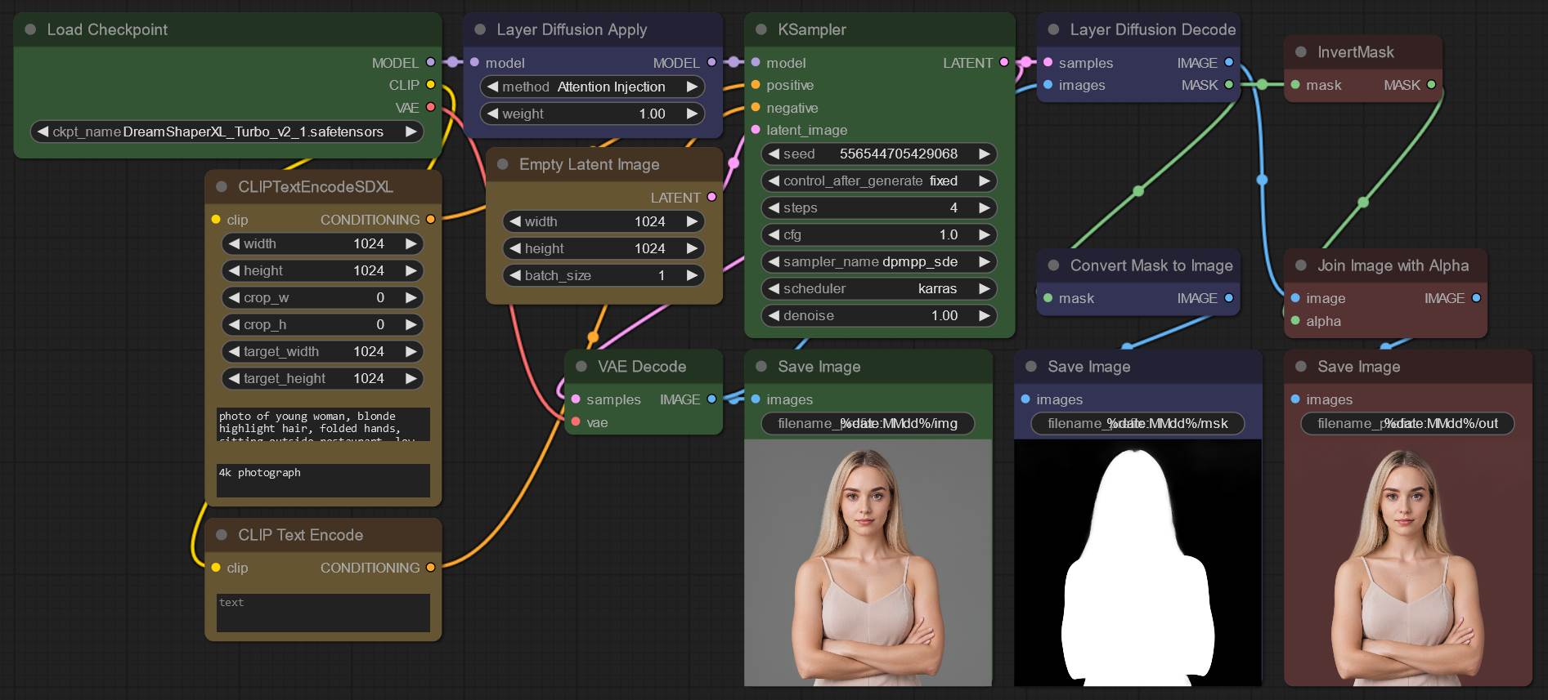Click the filename_prefix field ending in /out
This screenshot has height=700, width=1548.
pos(1407,423)
